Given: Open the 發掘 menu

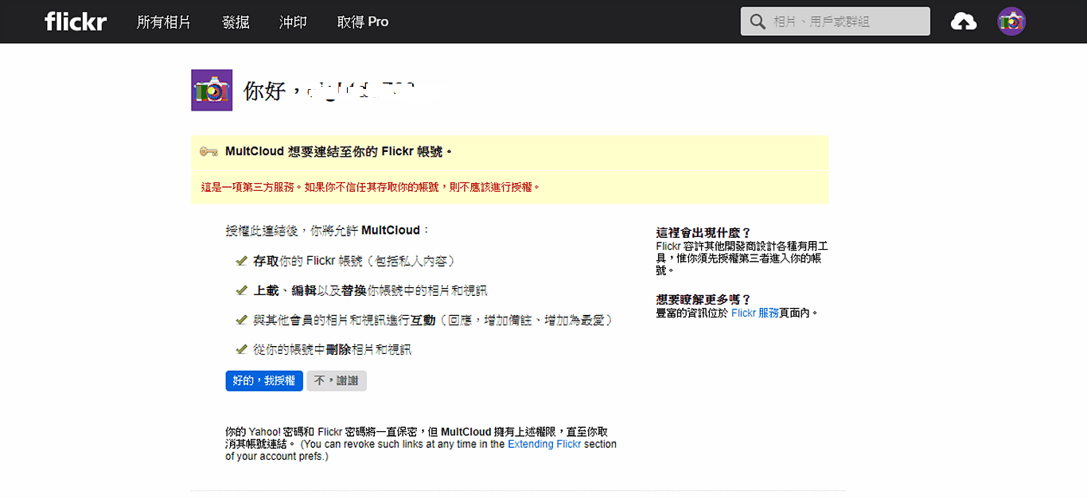Looking at the screenshot, I should [236, 22].
